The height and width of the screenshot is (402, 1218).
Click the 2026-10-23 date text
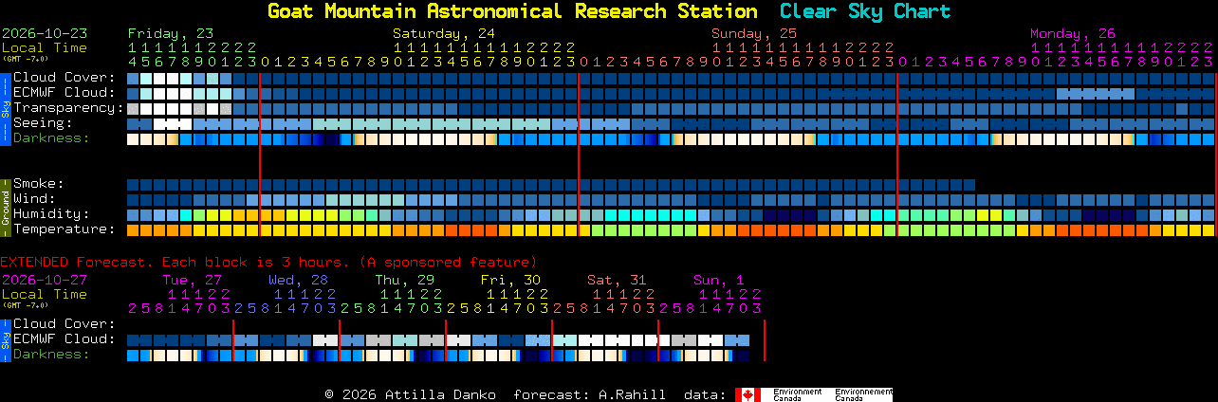point(45,33)
